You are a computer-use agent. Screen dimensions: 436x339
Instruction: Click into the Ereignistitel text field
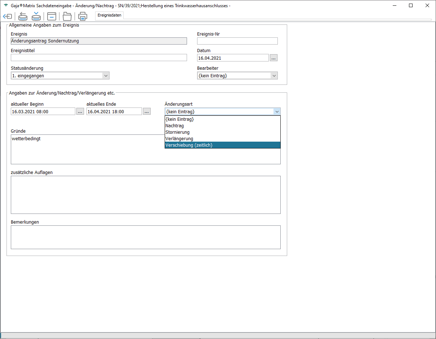[x=99, y=58]
